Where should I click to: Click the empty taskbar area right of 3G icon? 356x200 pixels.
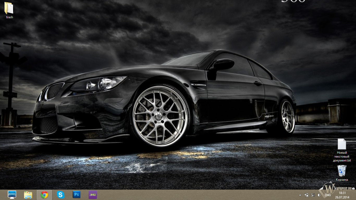182,195
